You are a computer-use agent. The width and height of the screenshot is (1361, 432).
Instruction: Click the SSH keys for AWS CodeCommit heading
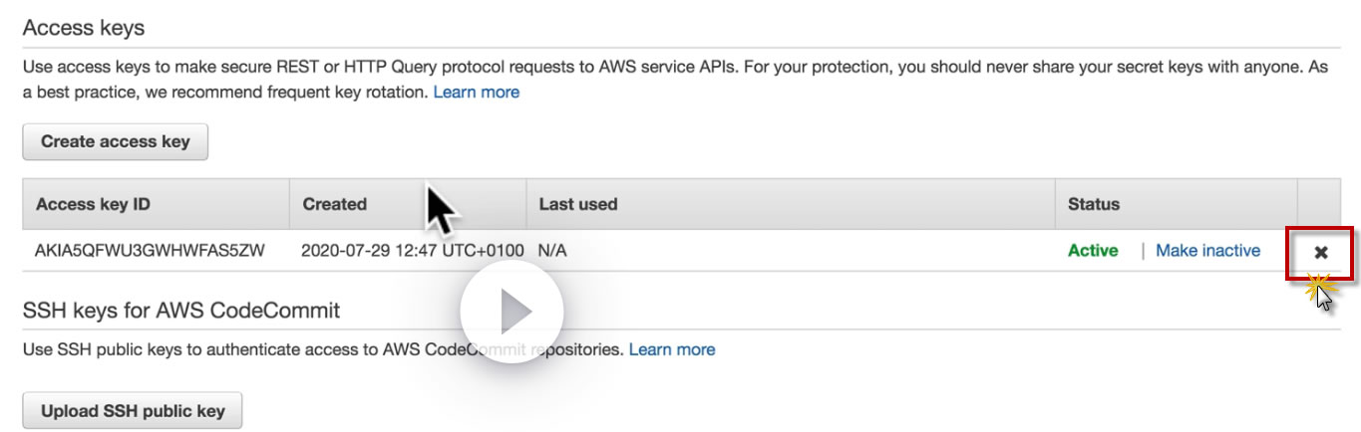point(181,311)
